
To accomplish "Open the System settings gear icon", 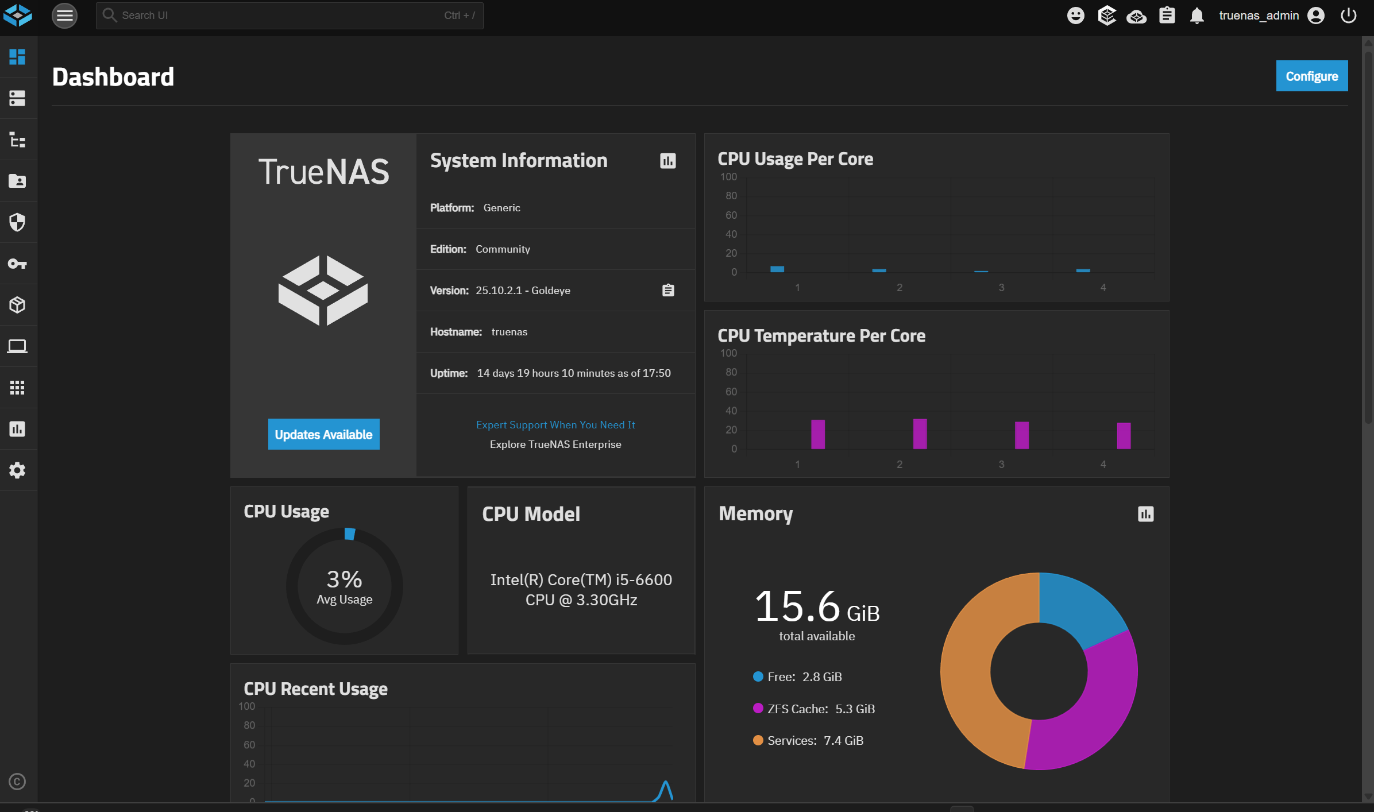I will [17, 470].
